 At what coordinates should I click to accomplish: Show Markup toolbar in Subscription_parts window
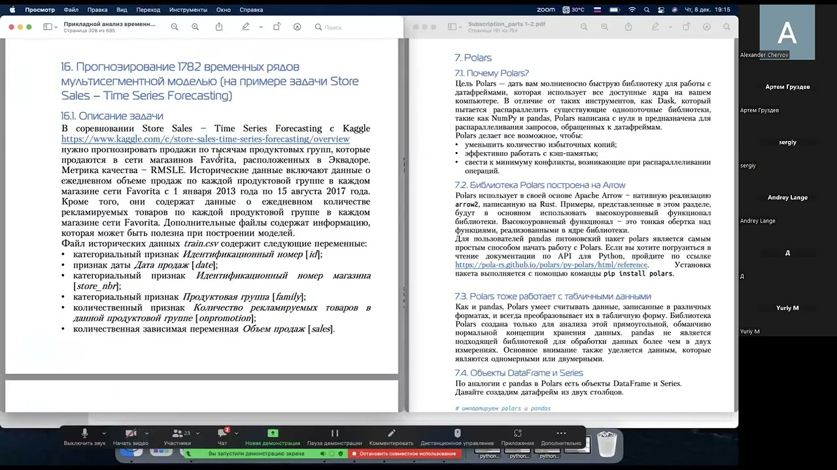(x=706, y=27)
